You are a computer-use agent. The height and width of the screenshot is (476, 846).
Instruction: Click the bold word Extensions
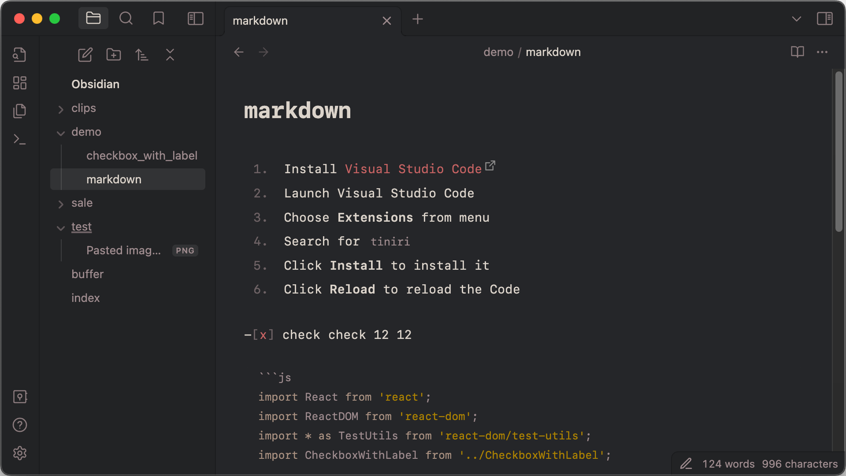coord(375,217)
